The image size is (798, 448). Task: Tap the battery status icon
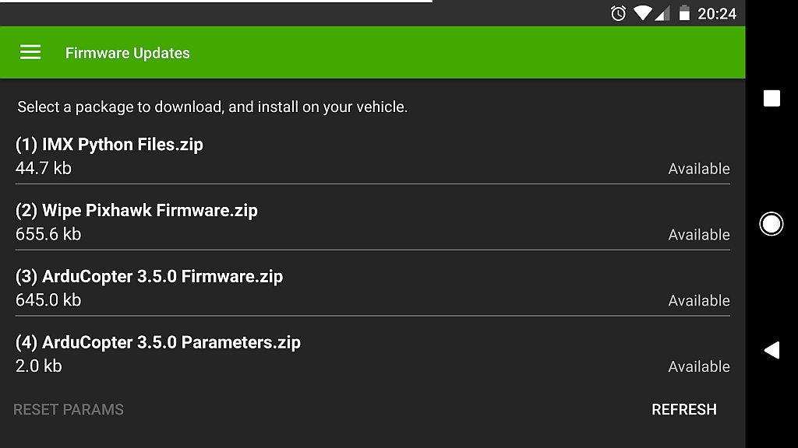(684, 13)
